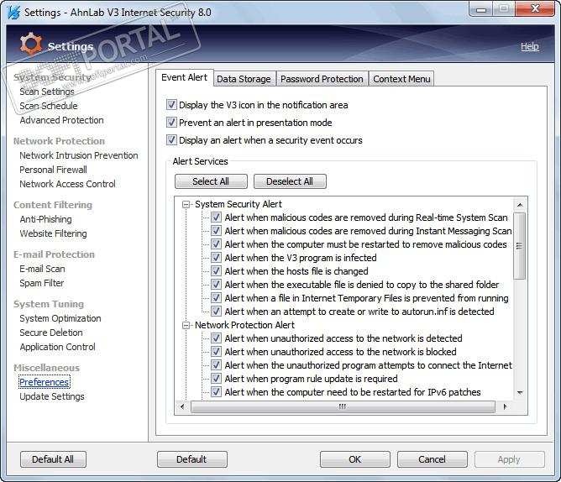
Task: Uncheck alert for Instant Messaging Scan removal
Action: click(216, 230)
